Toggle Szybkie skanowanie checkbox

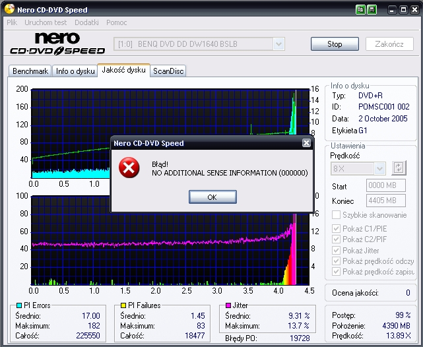click(x=336, y=215)
